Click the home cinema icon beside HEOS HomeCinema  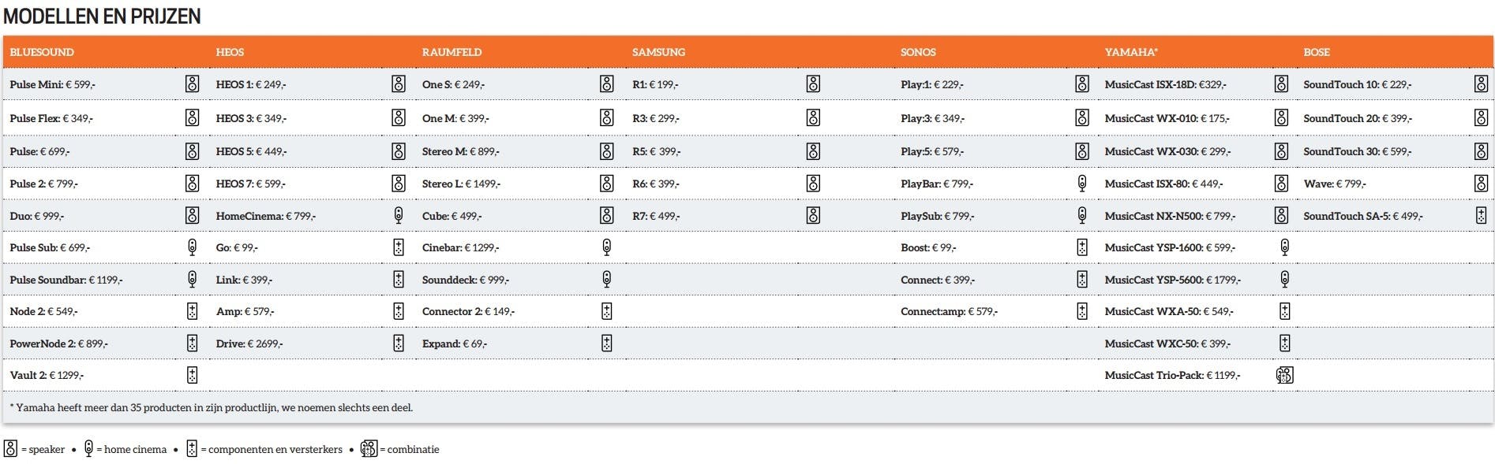coord(399,216)
